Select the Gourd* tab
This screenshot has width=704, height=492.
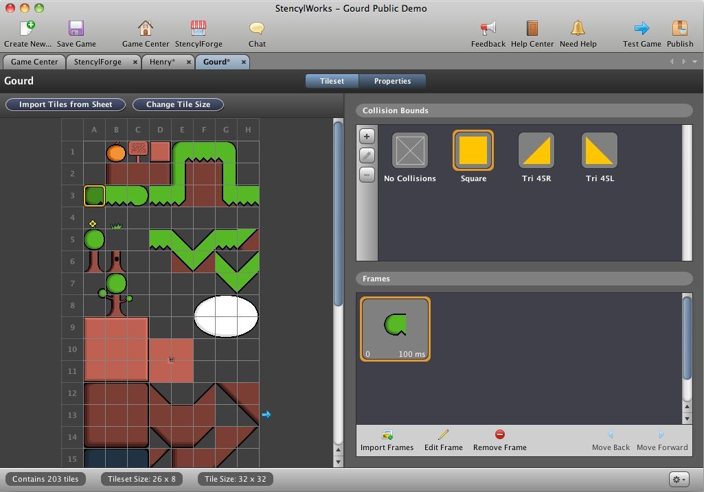216,62
